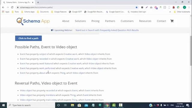The image size is (192, 108).
Task: Open the Google Search Console bookmark
Action: click(115, 12)
